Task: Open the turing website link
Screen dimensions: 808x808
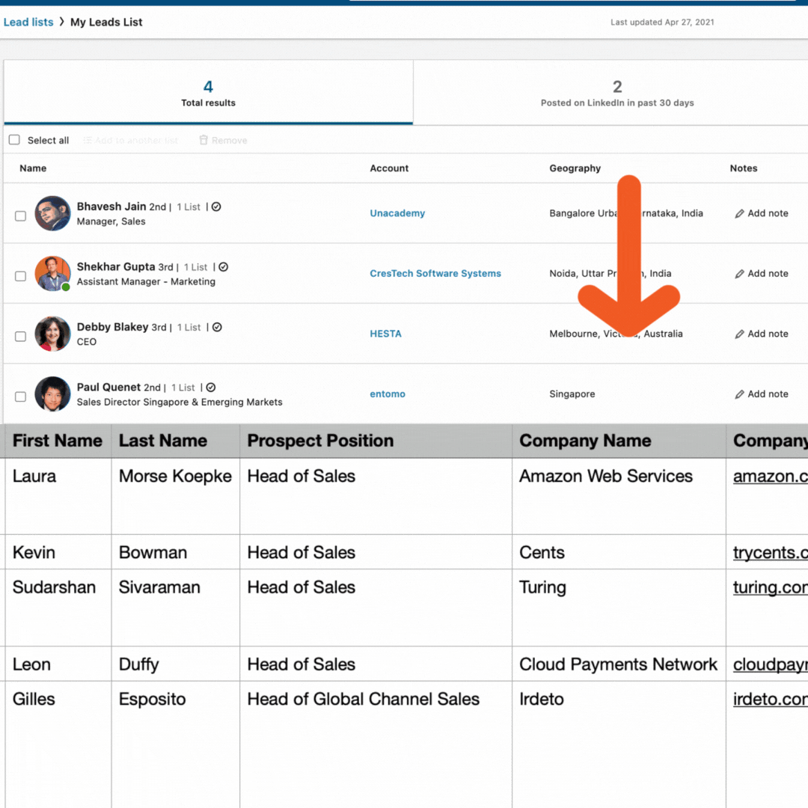Action: point(771,587)
